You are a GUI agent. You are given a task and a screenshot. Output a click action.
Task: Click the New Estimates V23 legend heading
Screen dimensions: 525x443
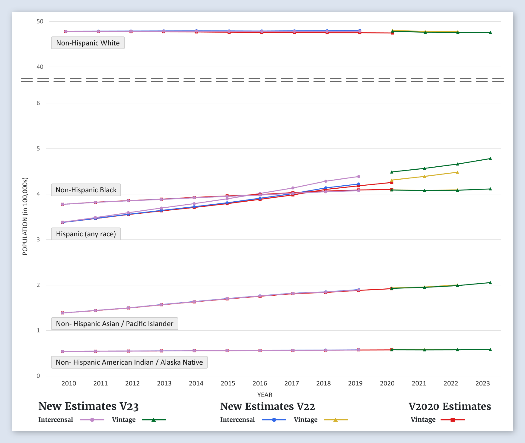click(x=88, y=406)
